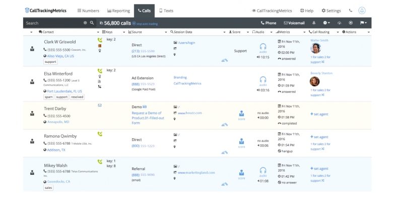Image resolution: width=403 pixels, height=201 pixels.
Task: Click Beverly Stanton agent photo
Action: (x=314, y=81)
